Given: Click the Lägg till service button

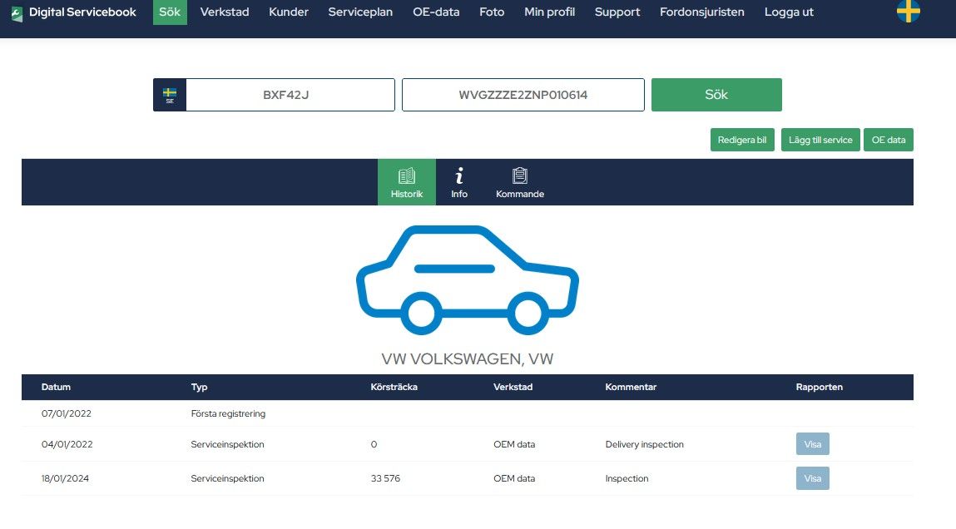Looking at the screenshot, I should point(820,140).
